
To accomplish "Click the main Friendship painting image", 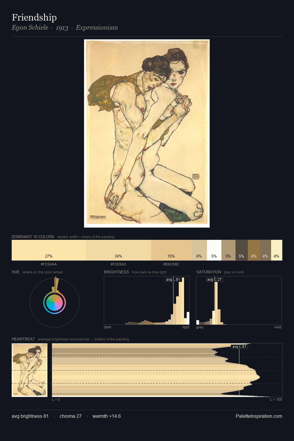I will (147, 133).
